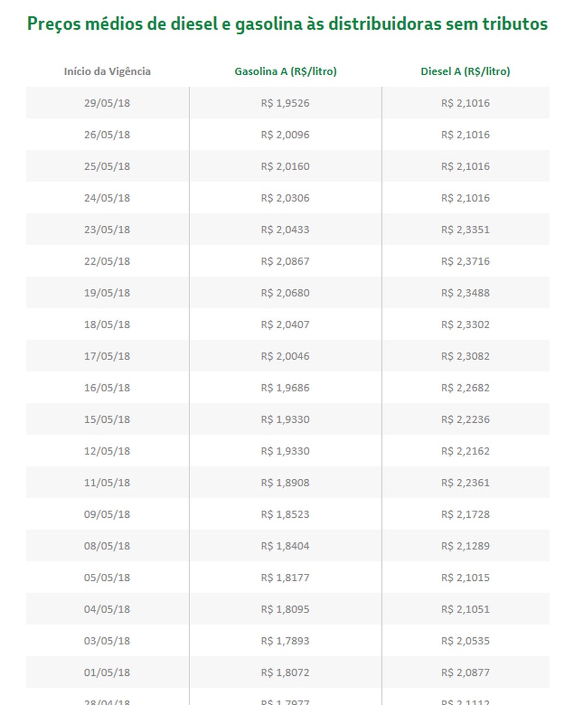583x705 pixels.
Task: Click the 17/05/18 date cell
Action: tap(107, 356)
